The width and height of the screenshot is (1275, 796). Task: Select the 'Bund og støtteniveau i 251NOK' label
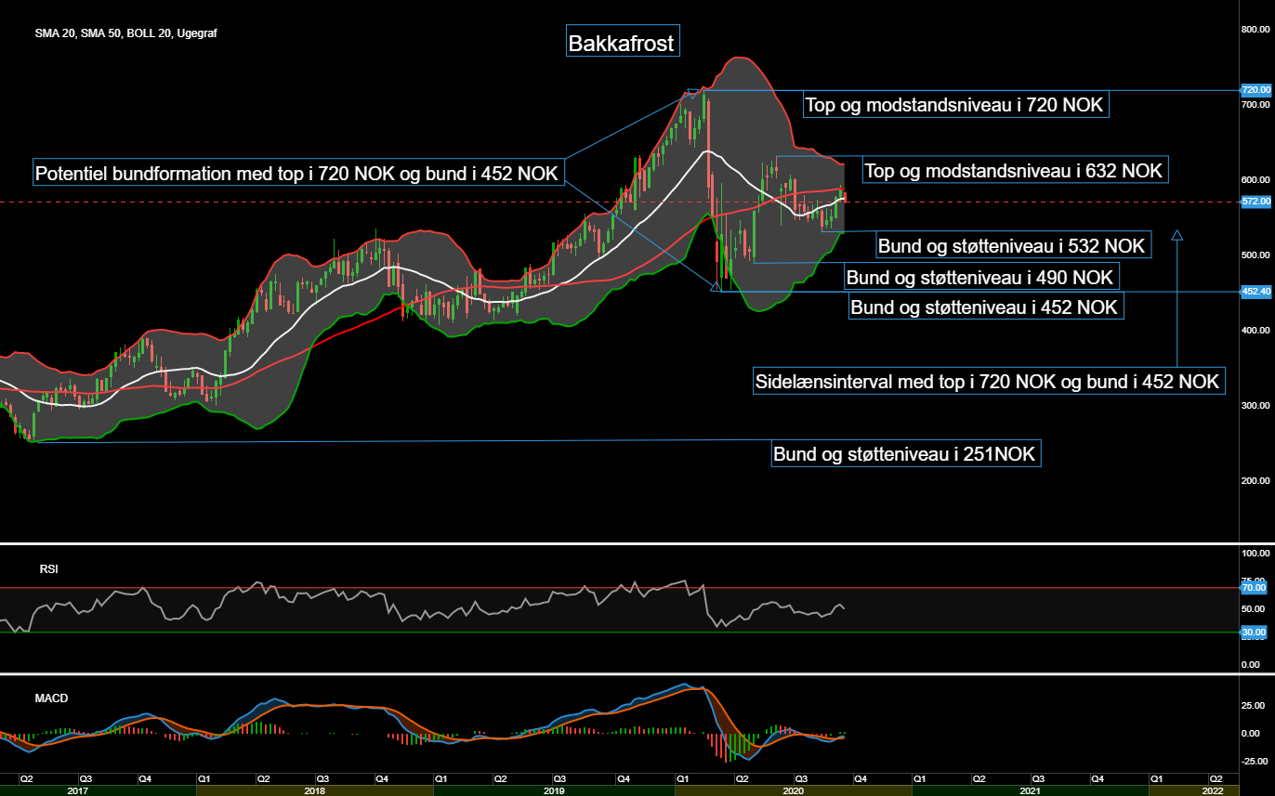coord(906,454)
